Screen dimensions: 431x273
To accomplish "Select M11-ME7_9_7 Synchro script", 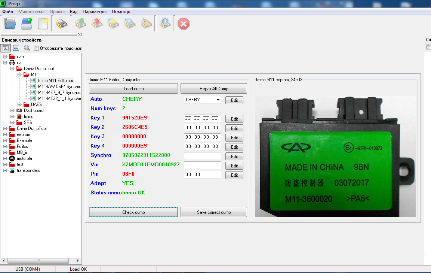I will [x=59, y=92].
